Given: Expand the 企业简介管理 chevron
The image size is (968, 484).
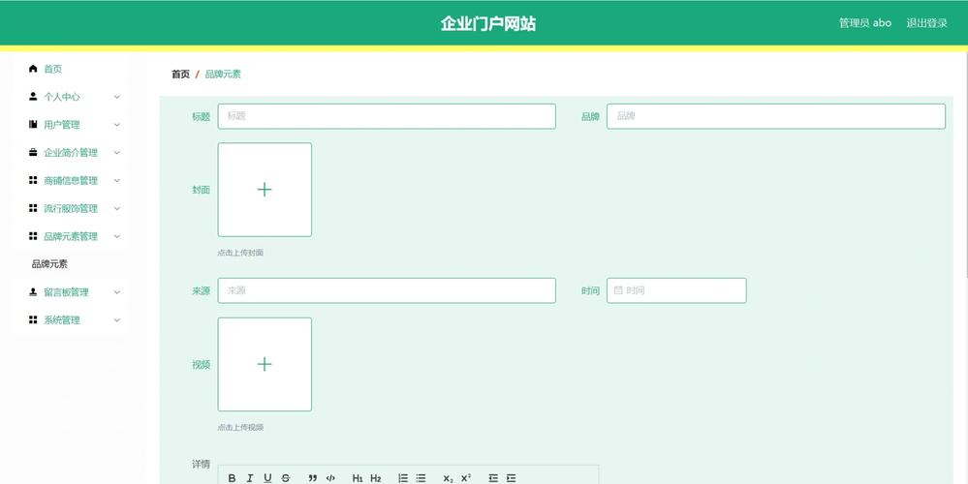Looking at the screenshot, I should [x=116, y=152].
